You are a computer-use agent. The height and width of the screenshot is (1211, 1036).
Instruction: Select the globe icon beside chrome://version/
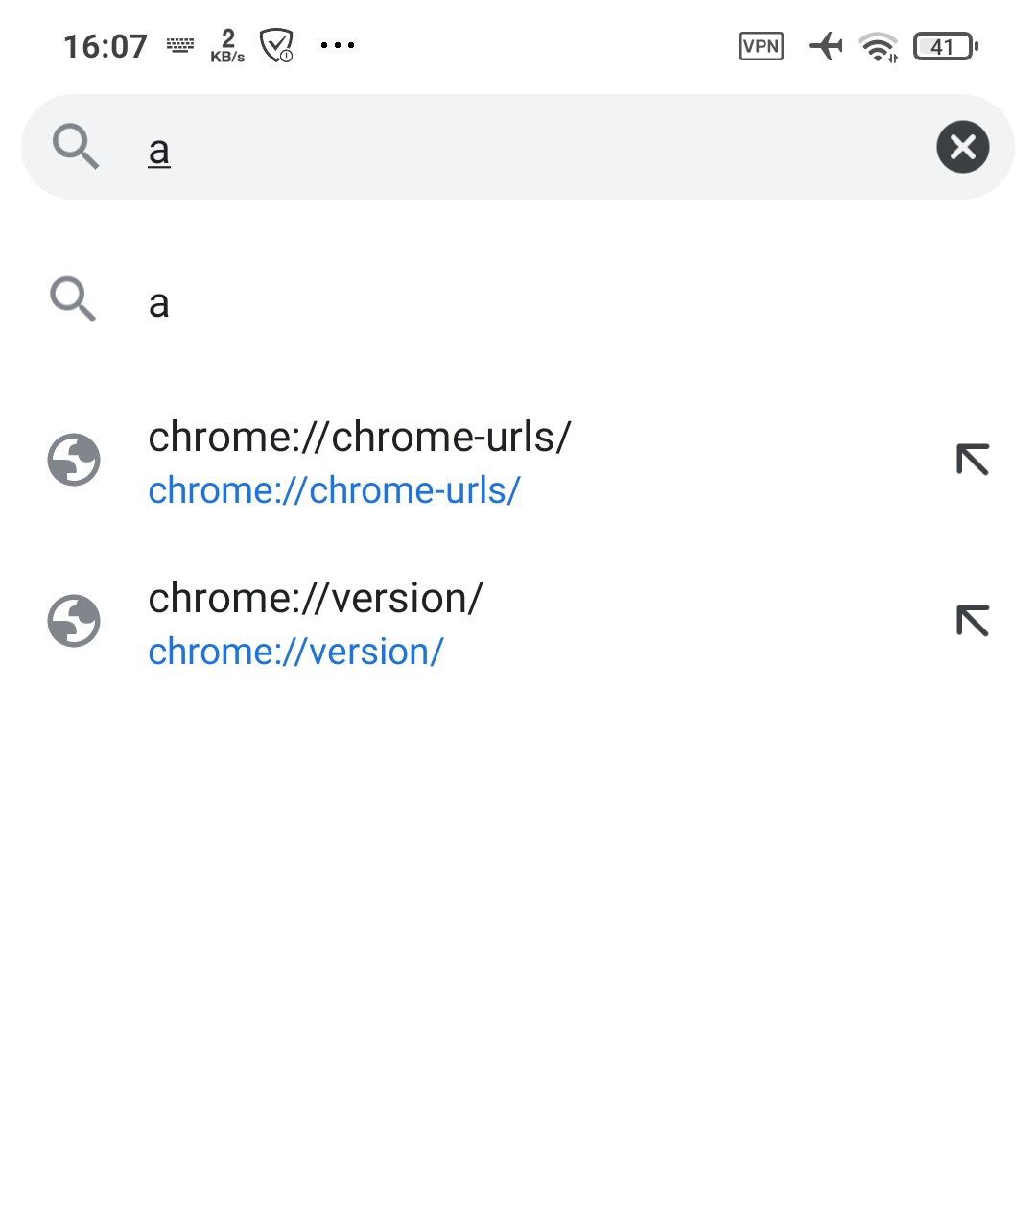[x=74, y=620]
